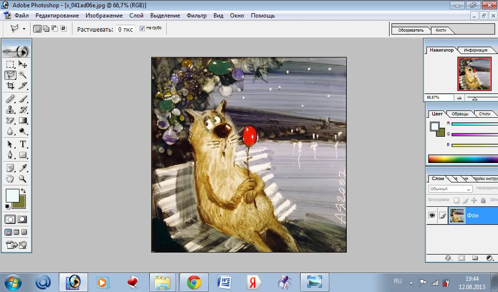Viewport: 498px width, 292px height.
Task: Choose Intersect with Selection mode
Action: click(x=64, y=29)
